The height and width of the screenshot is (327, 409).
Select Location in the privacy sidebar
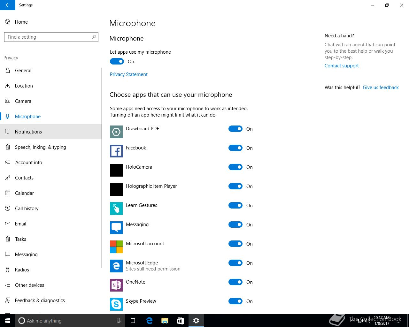(x=50, y=86)
